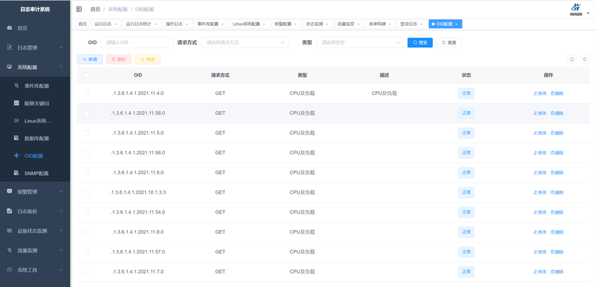The height and width of the screenshot is (287, 595).
Task: Open the 类型 select dropdown
Action: click(x=360, y=43)
